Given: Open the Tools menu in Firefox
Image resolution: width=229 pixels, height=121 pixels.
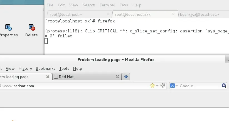Looking at the screenshot, I should pos(64,68).
